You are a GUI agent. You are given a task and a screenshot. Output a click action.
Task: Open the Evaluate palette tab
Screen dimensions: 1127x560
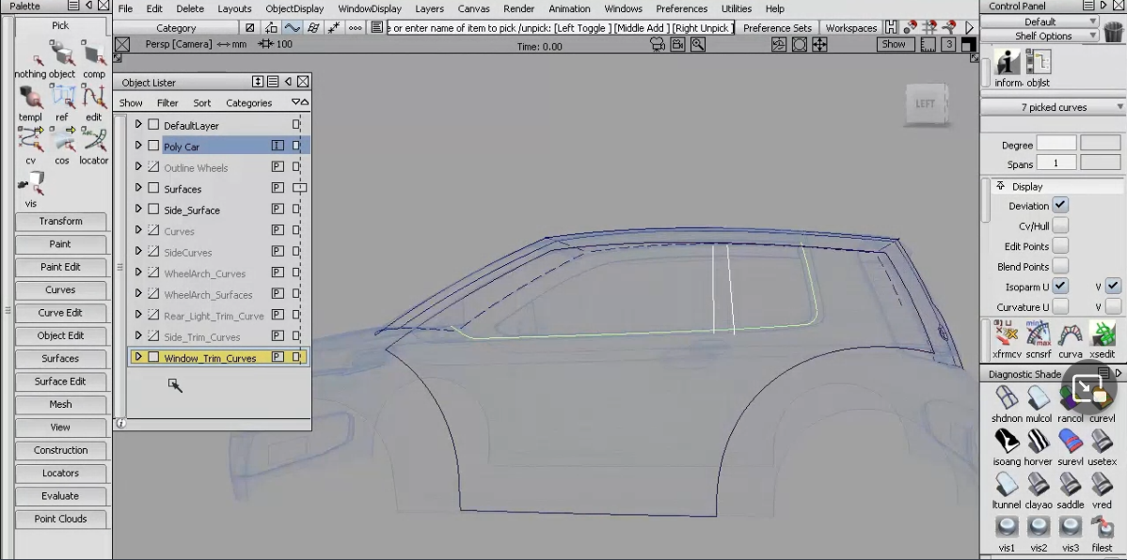[x=60, y=495]
